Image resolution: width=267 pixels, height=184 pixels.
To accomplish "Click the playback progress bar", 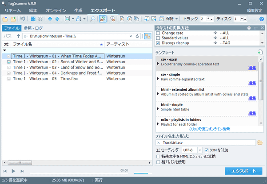I will click(x=79, y=173).
